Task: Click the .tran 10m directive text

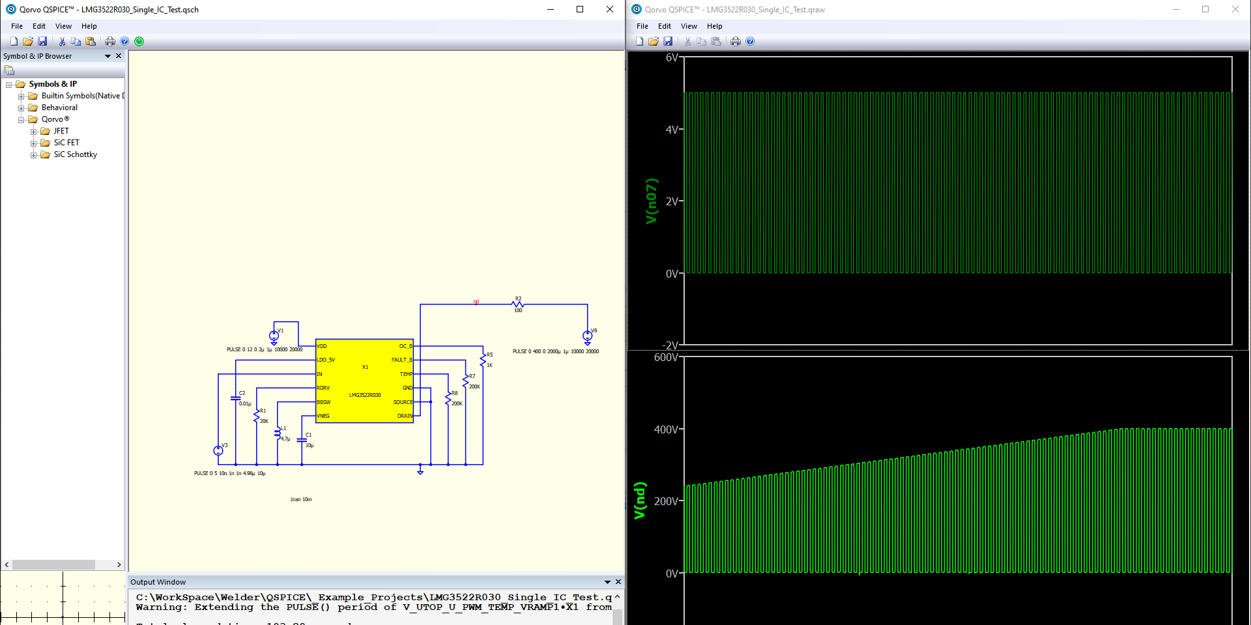Action: point(301,499)
